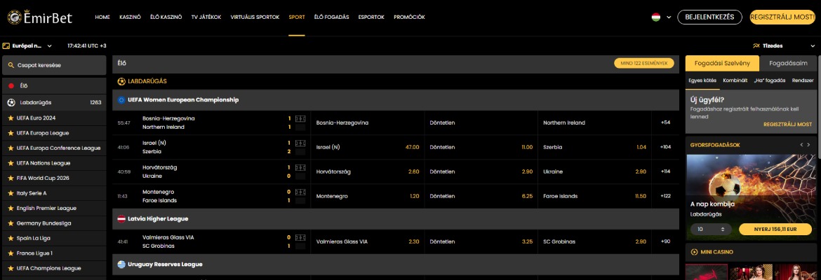
Task: Select Faroe Islands odds 11.50
Action: [595, 197]
